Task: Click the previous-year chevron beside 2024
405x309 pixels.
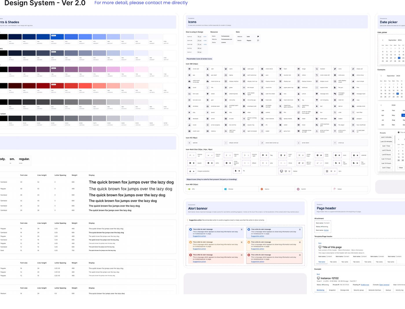Action: (381, 105)
